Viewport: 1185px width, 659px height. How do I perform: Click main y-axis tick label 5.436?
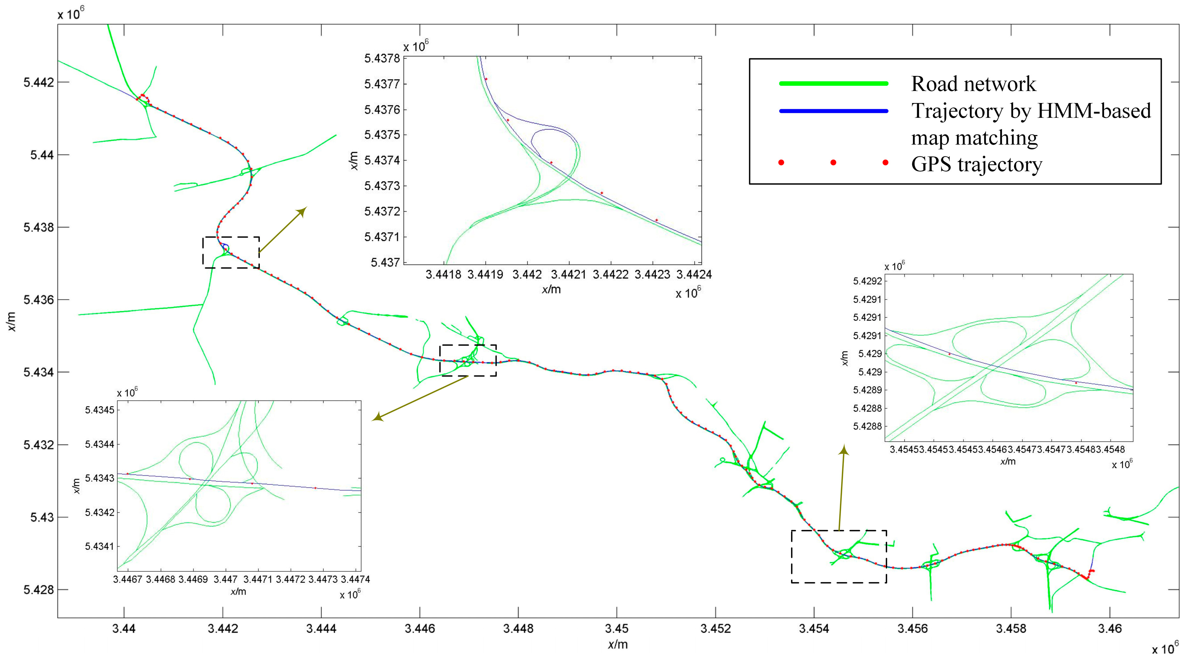pos(38,300)
